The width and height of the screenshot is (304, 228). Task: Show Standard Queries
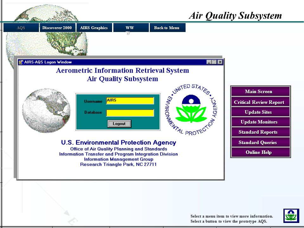[260, 142]
